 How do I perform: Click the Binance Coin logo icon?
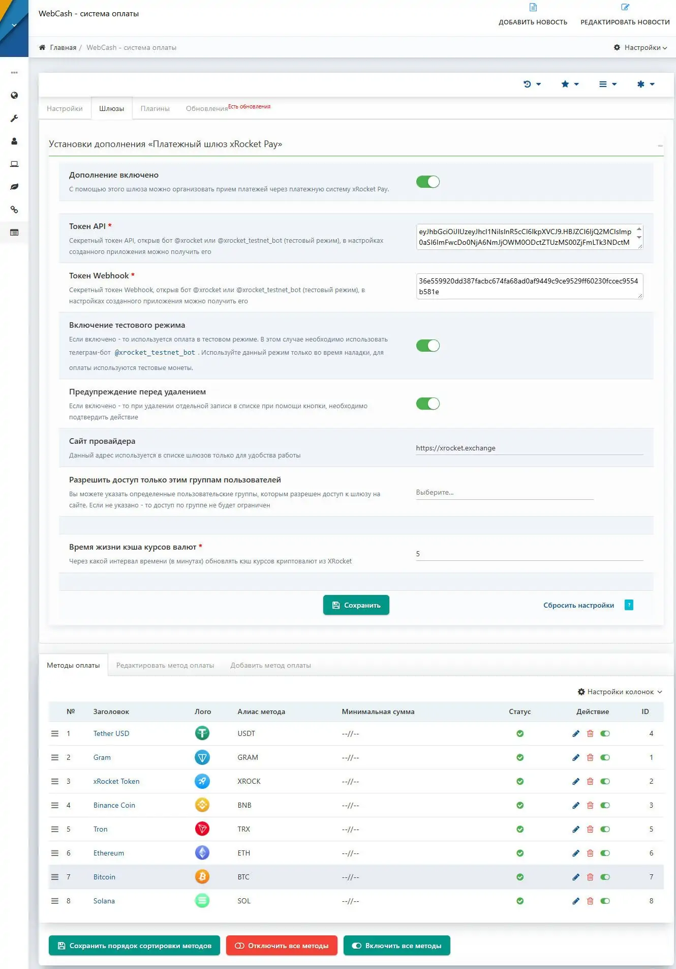coord(202,805)
